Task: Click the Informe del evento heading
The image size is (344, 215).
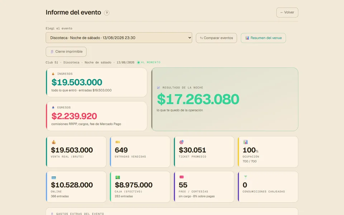Action: 73,13
